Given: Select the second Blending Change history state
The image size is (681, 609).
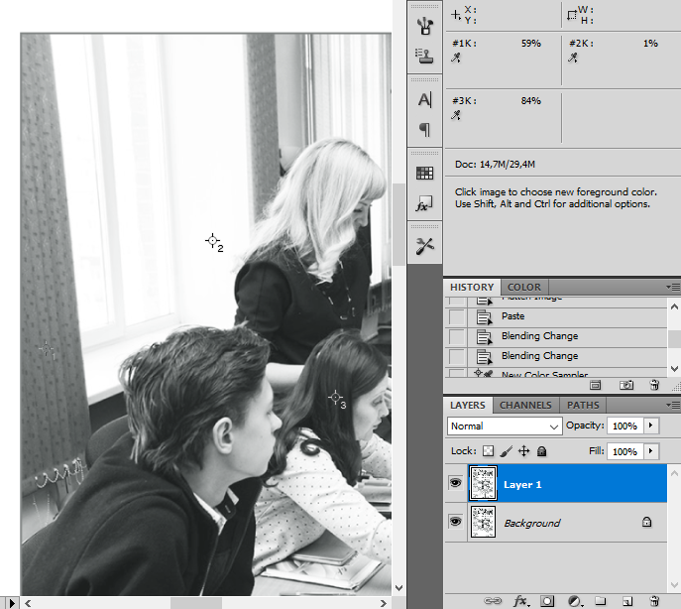Looking at the screenshot, I should [556, 356].
